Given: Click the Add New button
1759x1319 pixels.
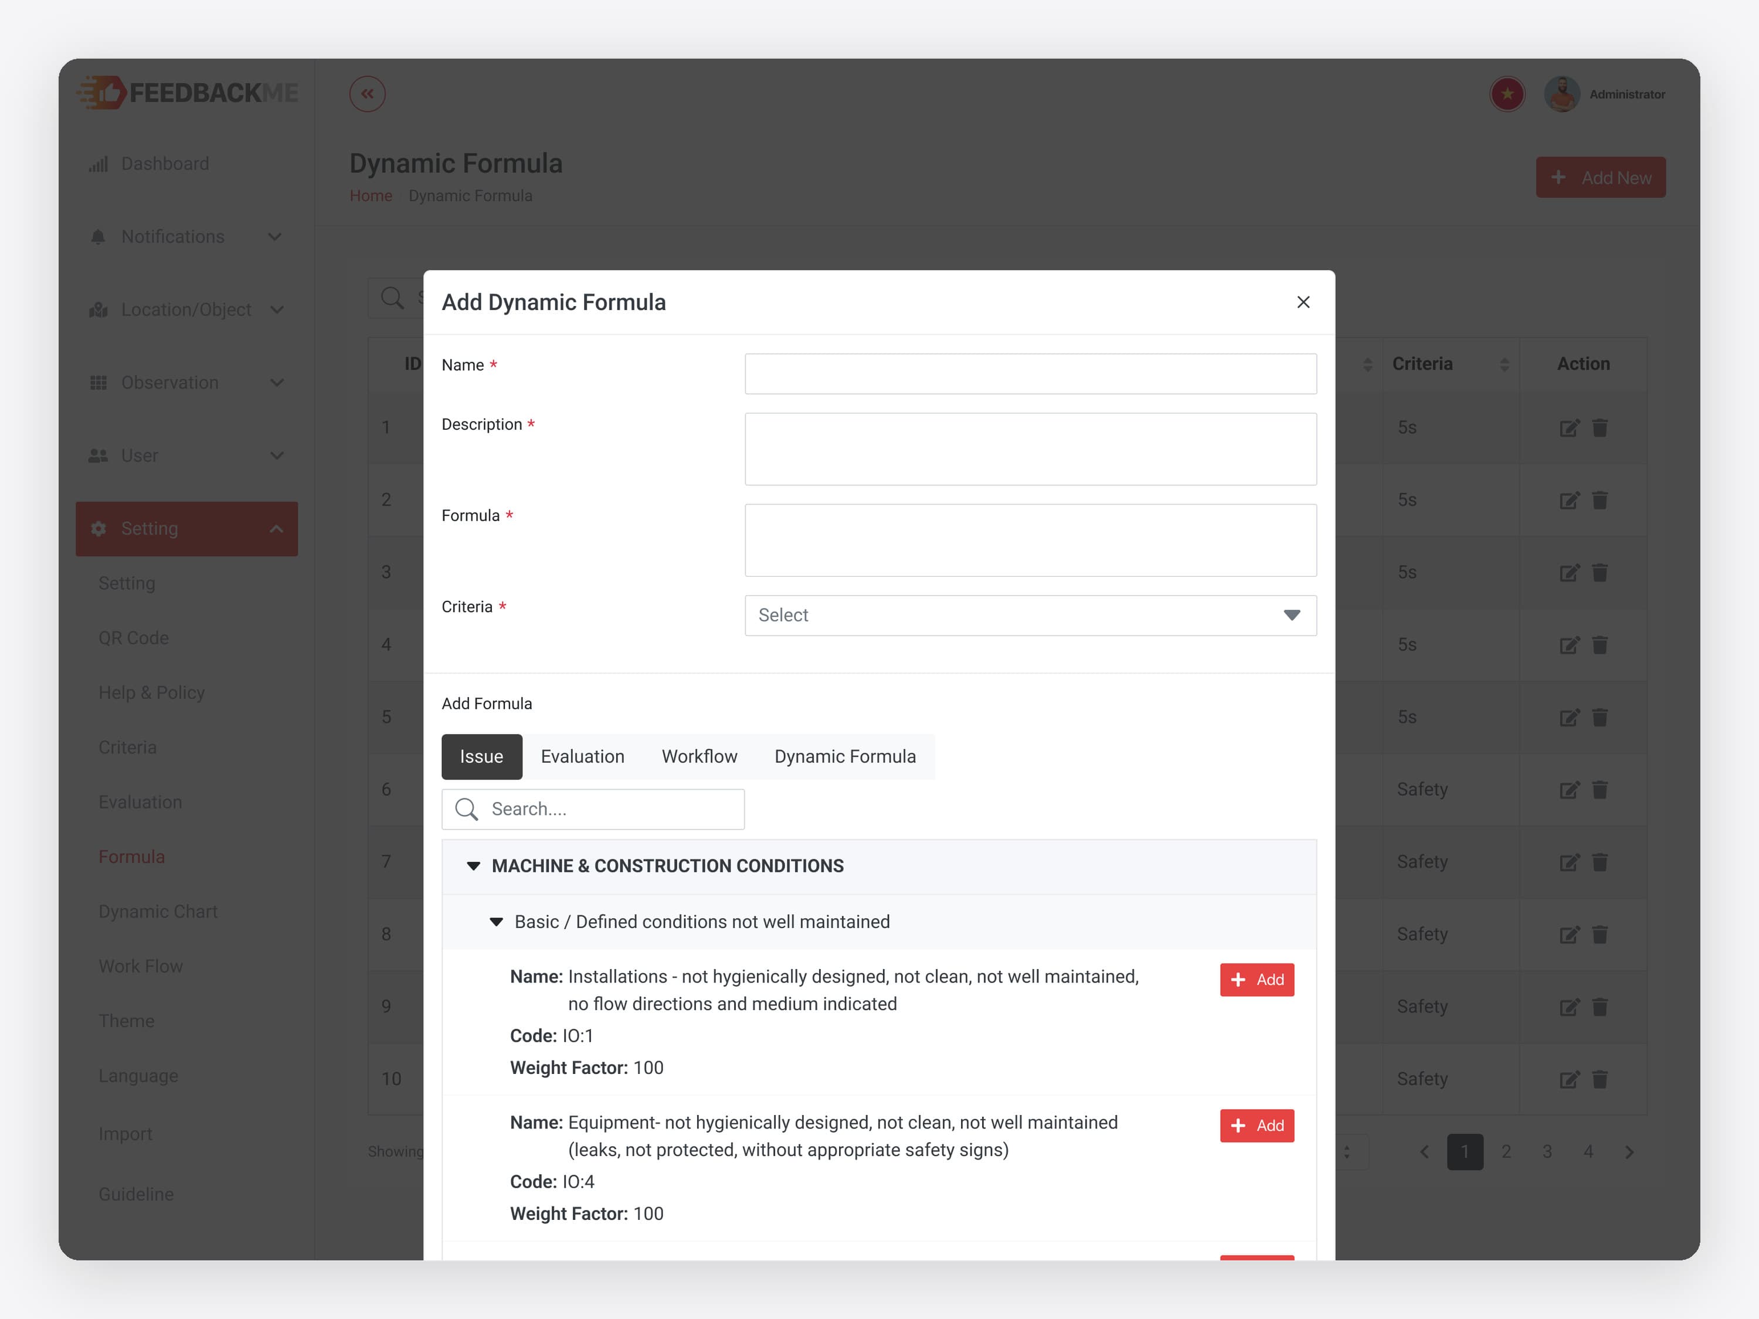Looking at the screenshot, I should pos(1600,177).
